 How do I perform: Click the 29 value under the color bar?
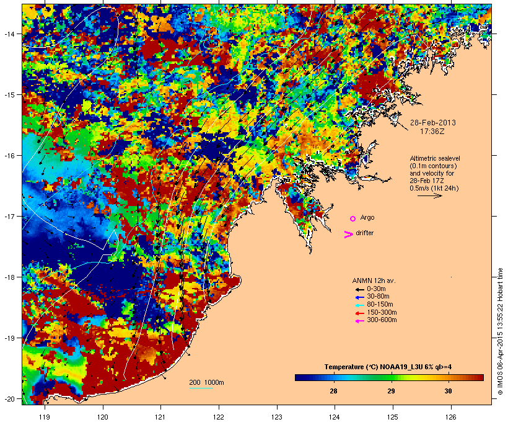point(391,391)
